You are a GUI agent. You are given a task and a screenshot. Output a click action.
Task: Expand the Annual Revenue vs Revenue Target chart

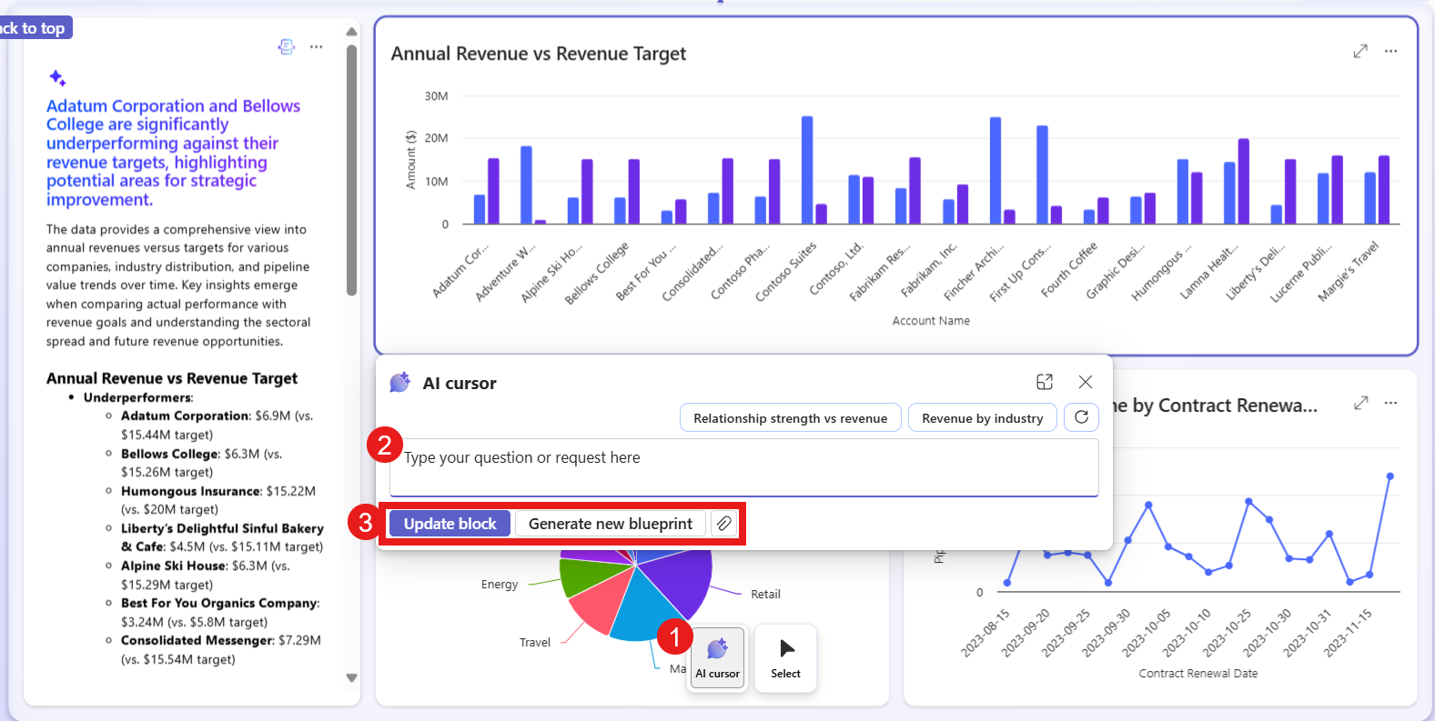tap(1360, 51)
